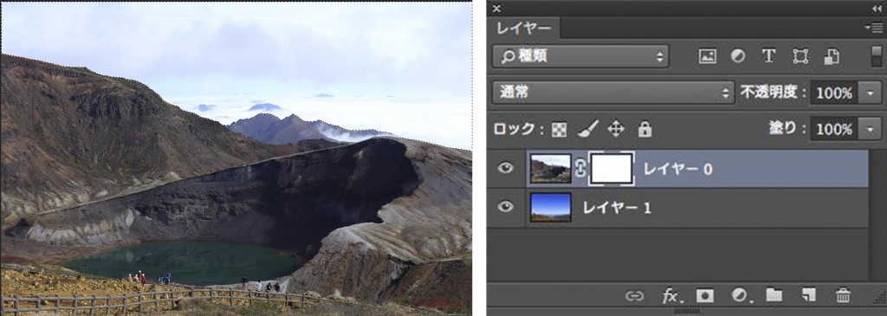Open the 塗り fill slider arrow

tap(870, 130)
